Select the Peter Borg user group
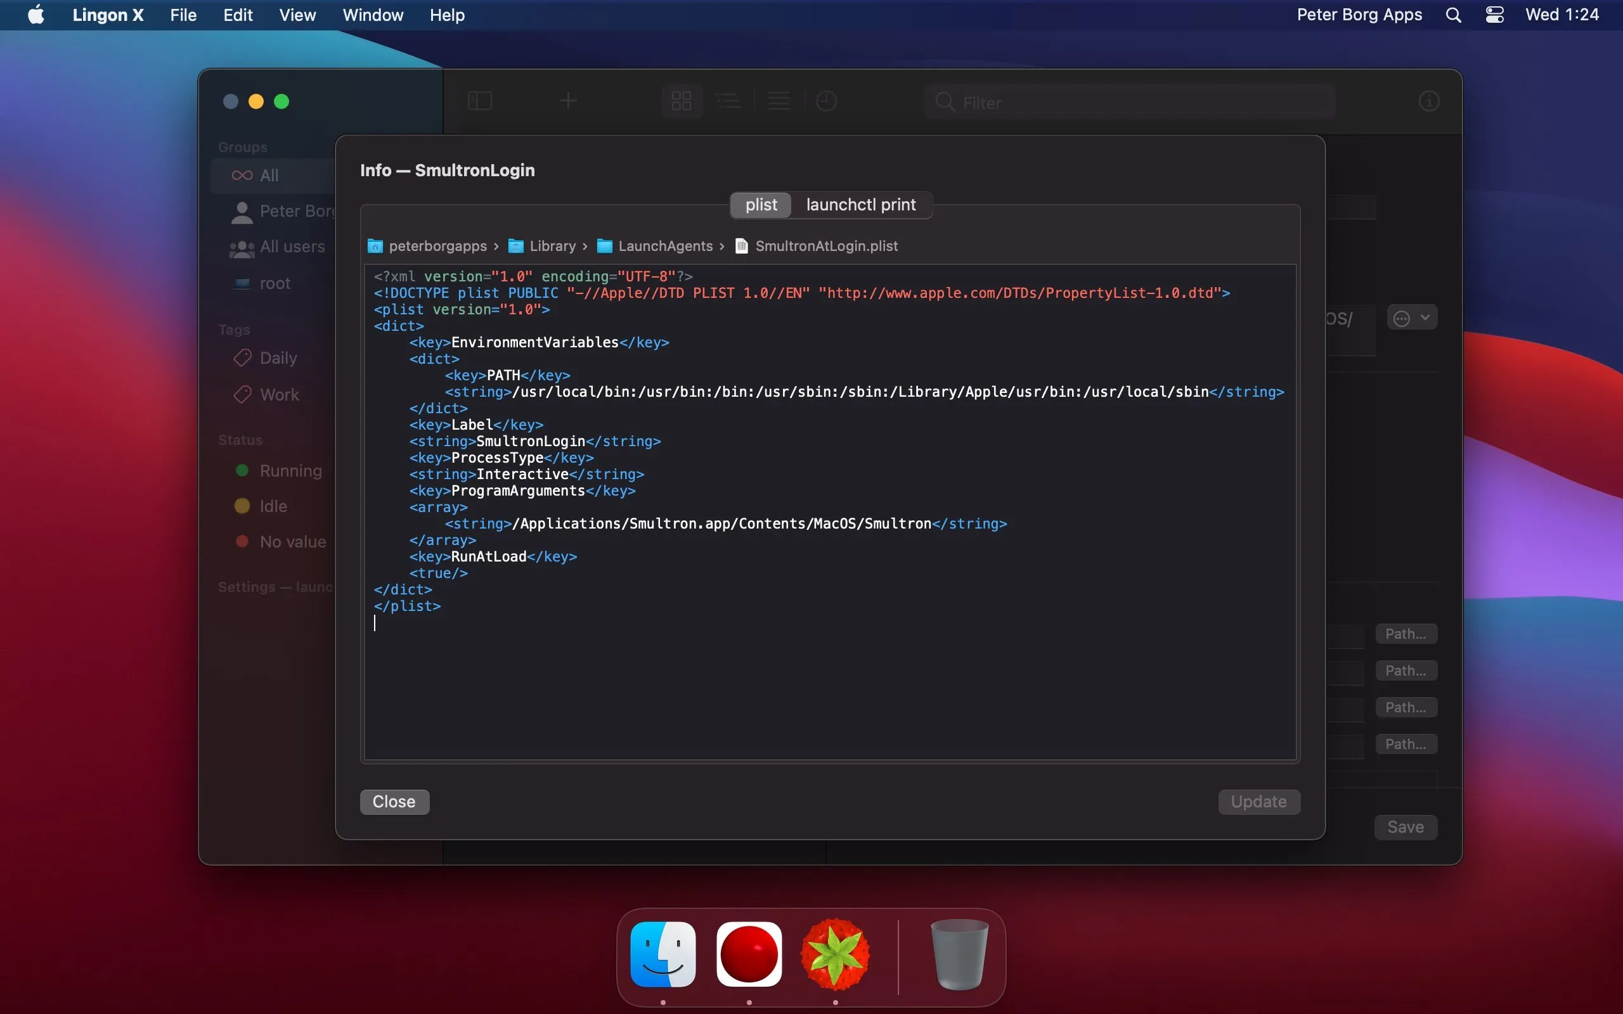The width and height of the screenshot is (1623, 1014). [x=281, y=211]
